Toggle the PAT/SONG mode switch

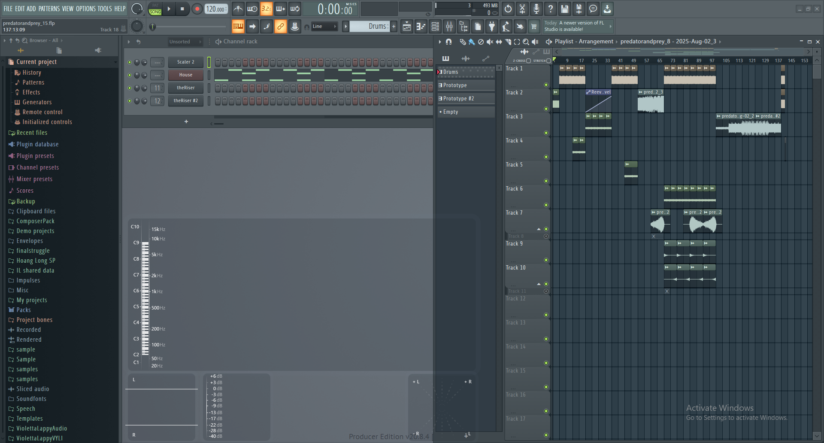point(155,9)
